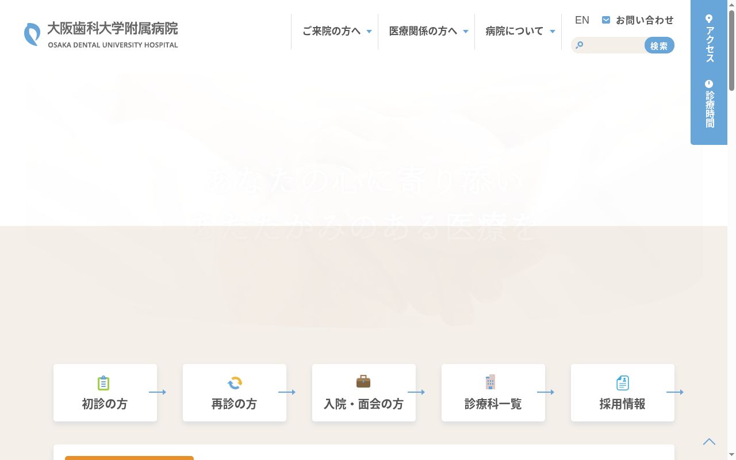Expand the 医療関係の方へ dropdown arrow
This screenshot has height=460, width=736.
(x=466, y=32)
